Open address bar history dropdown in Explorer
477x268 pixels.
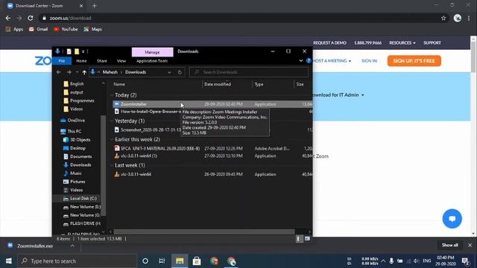169,72
